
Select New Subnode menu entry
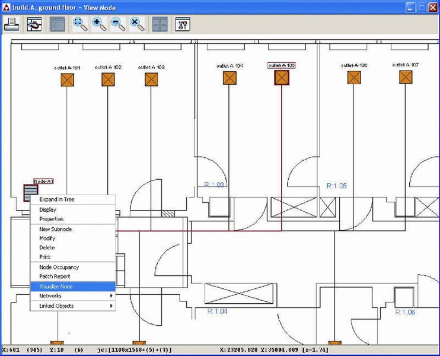[x=73, y=229]
